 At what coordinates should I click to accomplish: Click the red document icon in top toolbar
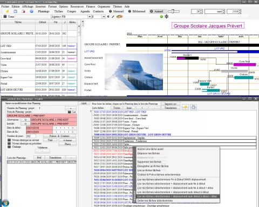(x=23, y=11)
